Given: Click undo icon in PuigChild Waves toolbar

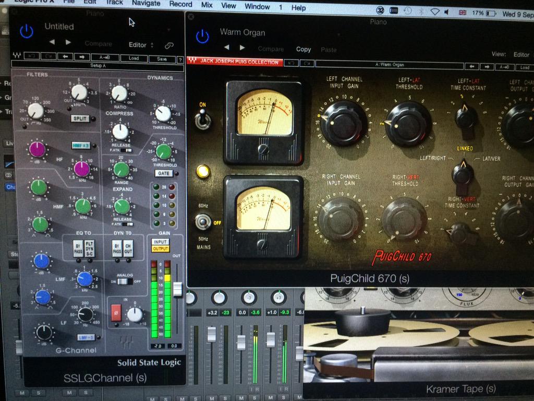Looking at the screenshot, I should pyautogui.click(x=291, y=63).
